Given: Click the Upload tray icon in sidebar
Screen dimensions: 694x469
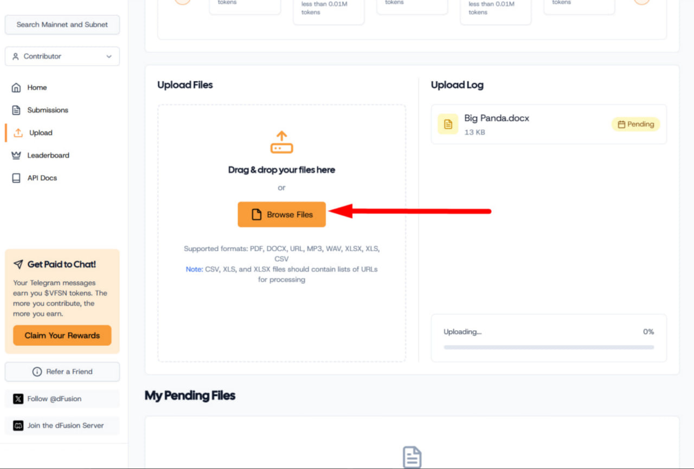Looking at the screenshot, I should point(18,133).
